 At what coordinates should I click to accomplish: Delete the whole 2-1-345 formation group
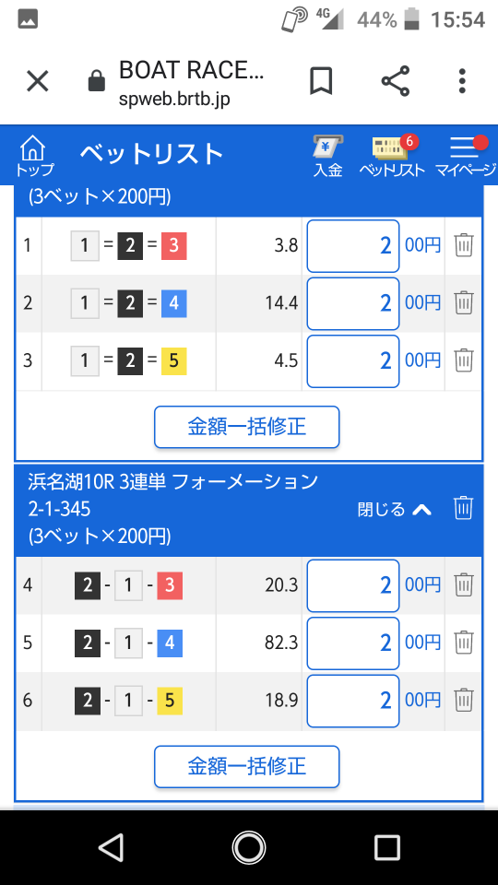(463, 508)
